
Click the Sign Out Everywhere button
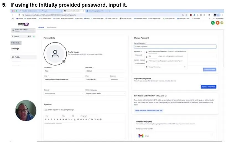(208, 87)
